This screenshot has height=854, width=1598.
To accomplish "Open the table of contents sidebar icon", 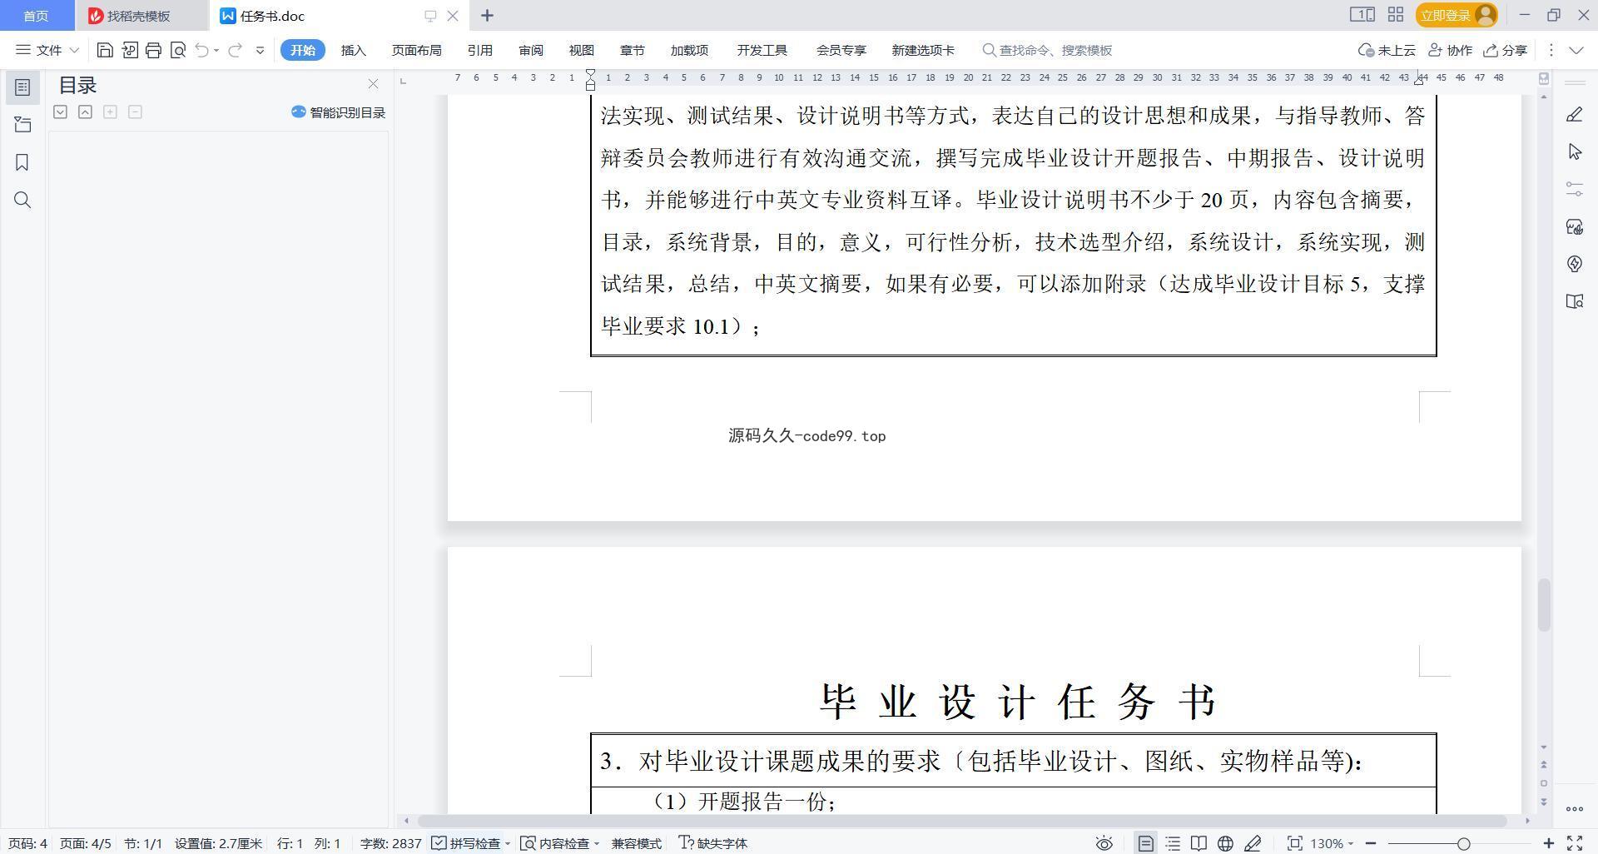I will 22,87.
